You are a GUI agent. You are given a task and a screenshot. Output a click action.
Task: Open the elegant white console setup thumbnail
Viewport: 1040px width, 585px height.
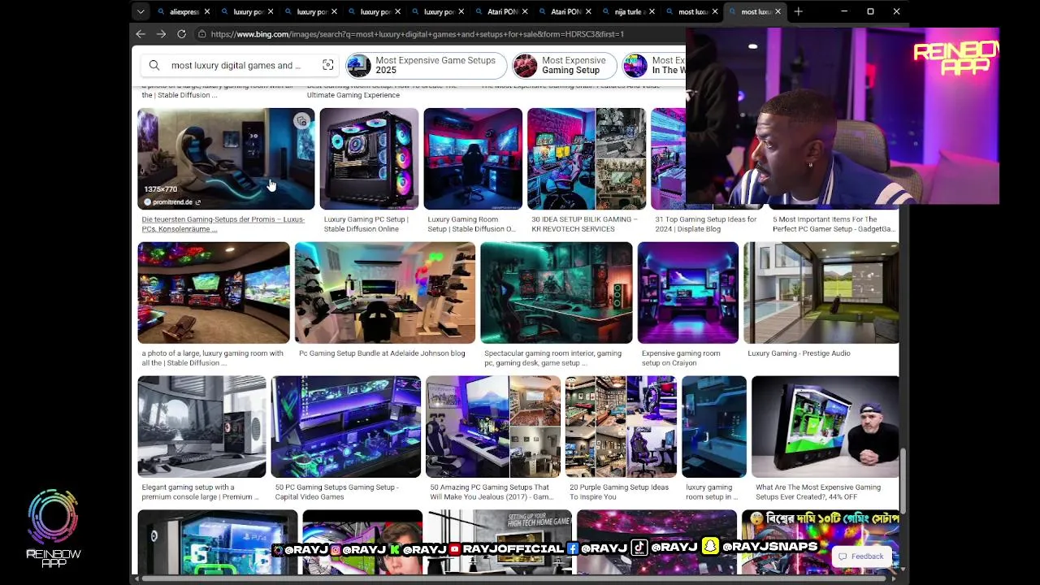pos(201,427)
